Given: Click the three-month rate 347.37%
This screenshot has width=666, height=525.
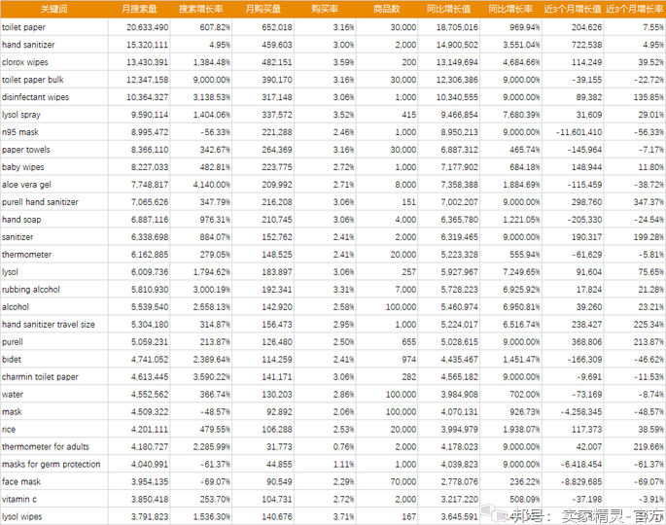Looking at the screenshot, I should (x=648, y=202).
